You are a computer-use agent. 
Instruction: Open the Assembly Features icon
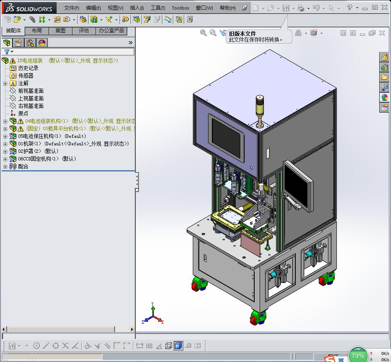click(94, 19)
